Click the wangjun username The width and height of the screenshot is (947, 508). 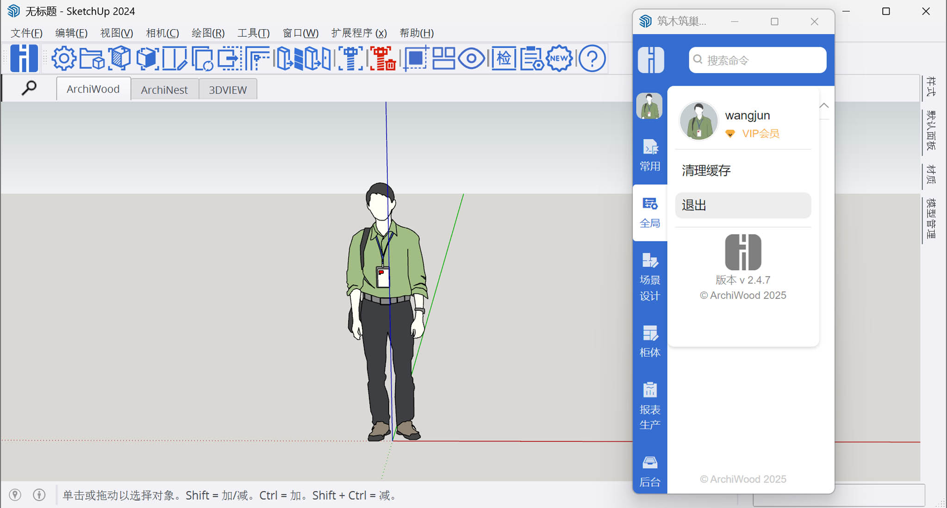tap(748, 115)
